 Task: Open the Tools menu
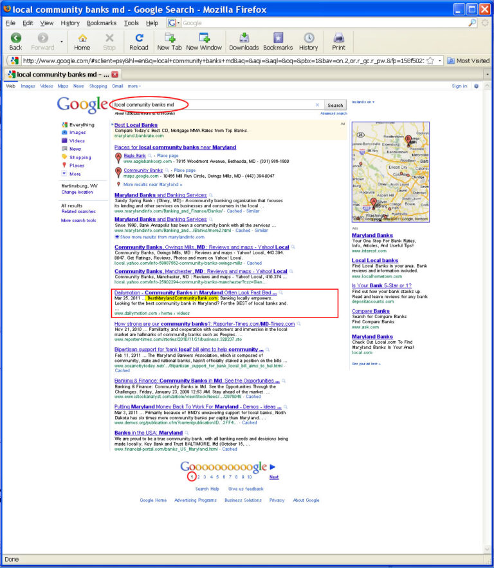click(131, 23)
